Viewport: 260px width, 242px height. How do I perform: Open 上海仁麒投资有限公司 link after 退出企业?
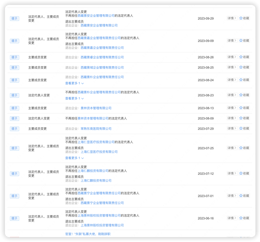click(x=96, y=181)
